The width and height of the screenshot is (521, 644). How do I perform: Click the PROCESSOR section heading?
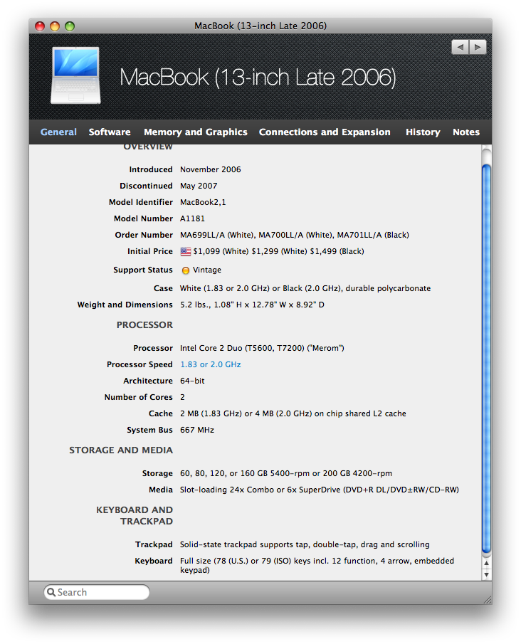tap(144, 325)
